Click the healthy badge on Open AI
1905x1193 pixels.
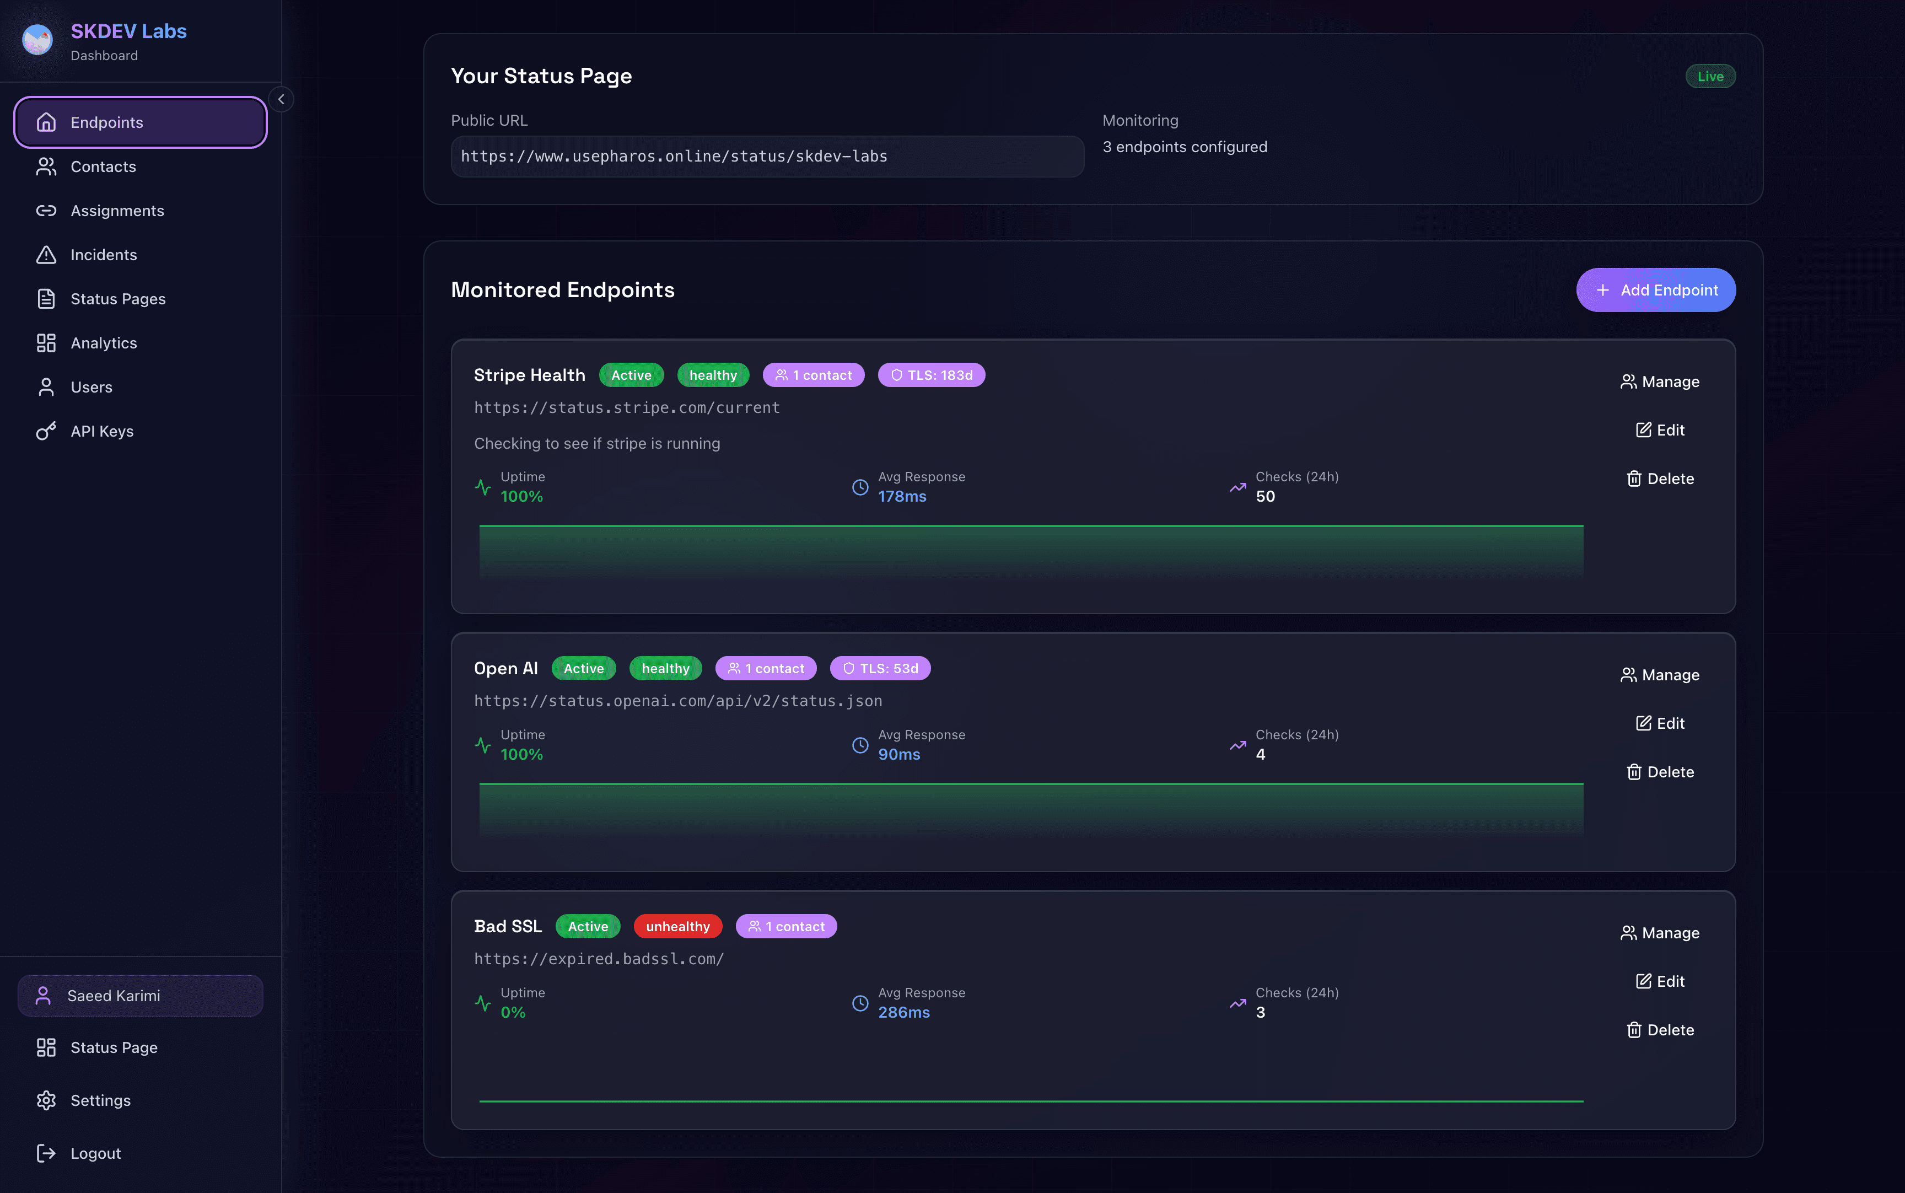(666, 668)
